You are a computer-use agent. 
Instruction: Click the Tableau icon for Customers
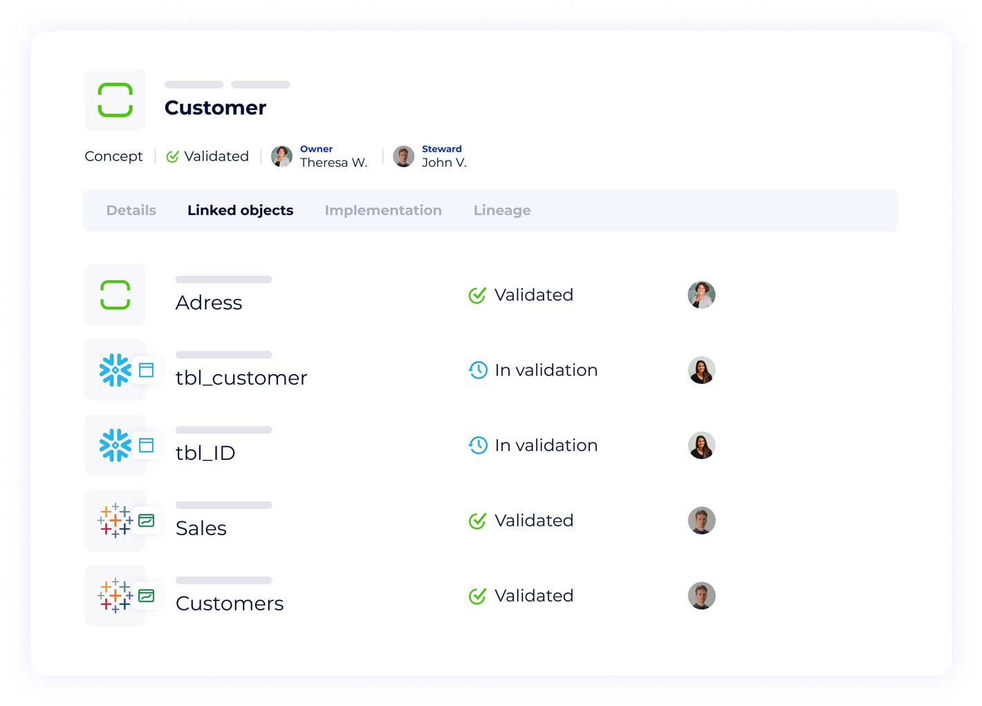tap(115, 596)
